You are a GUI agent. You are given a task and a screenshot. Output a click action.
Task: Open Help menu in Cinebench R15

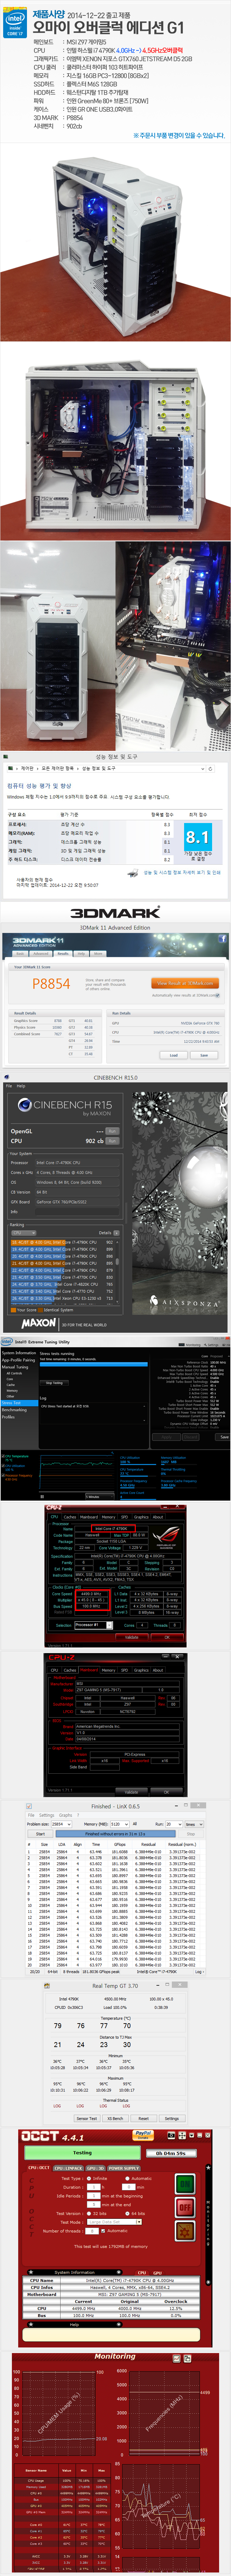[x=21, y=1086]
